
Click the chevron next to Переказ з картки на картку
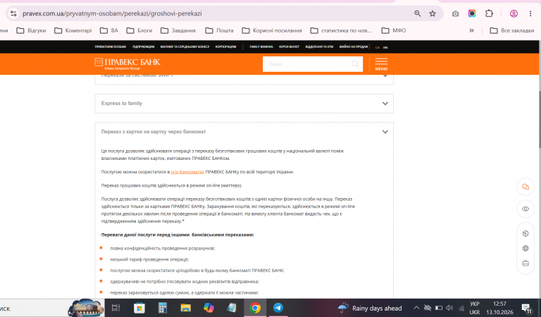tap(385, 132)
